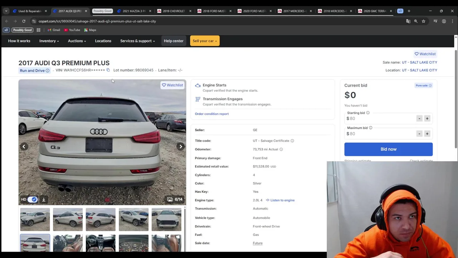Click Watchlist heart at top right
The height and width of the screenshot is (258, 458).
pos(425,54)
